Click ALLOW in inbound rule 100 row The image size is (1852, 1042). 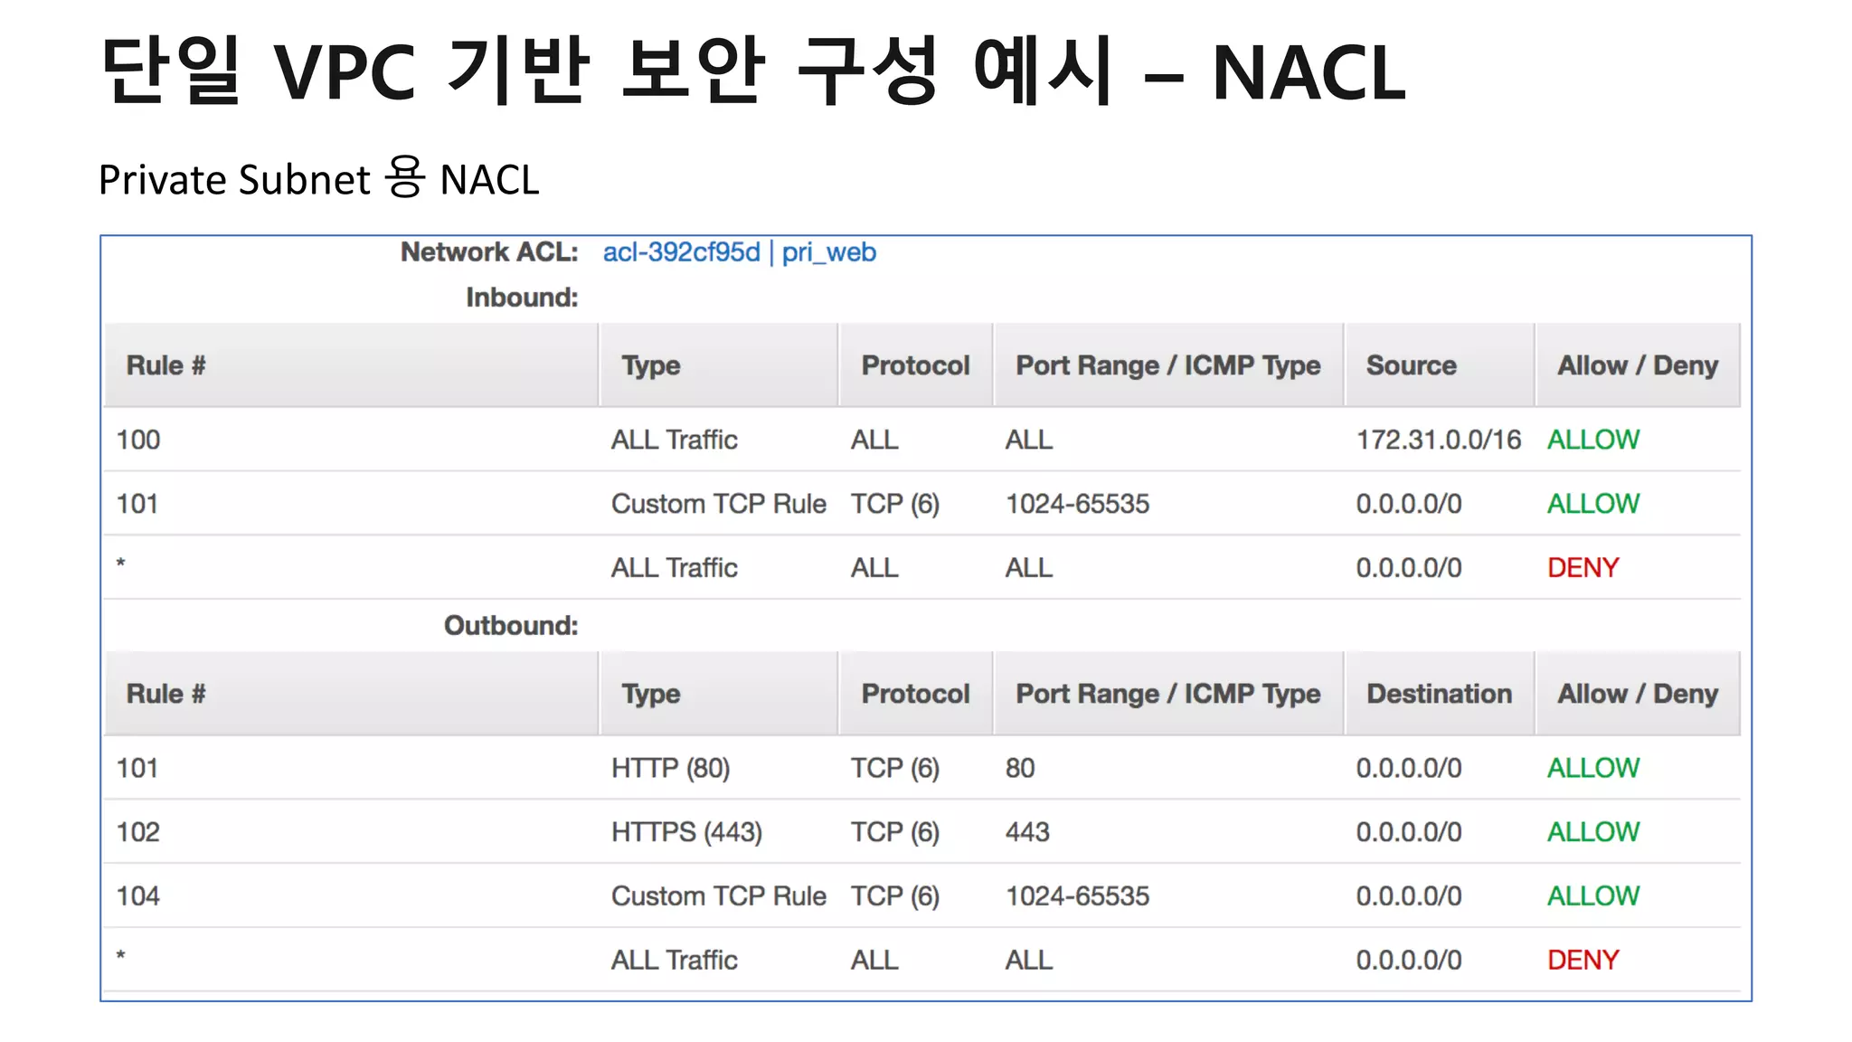pos(1593,440)
